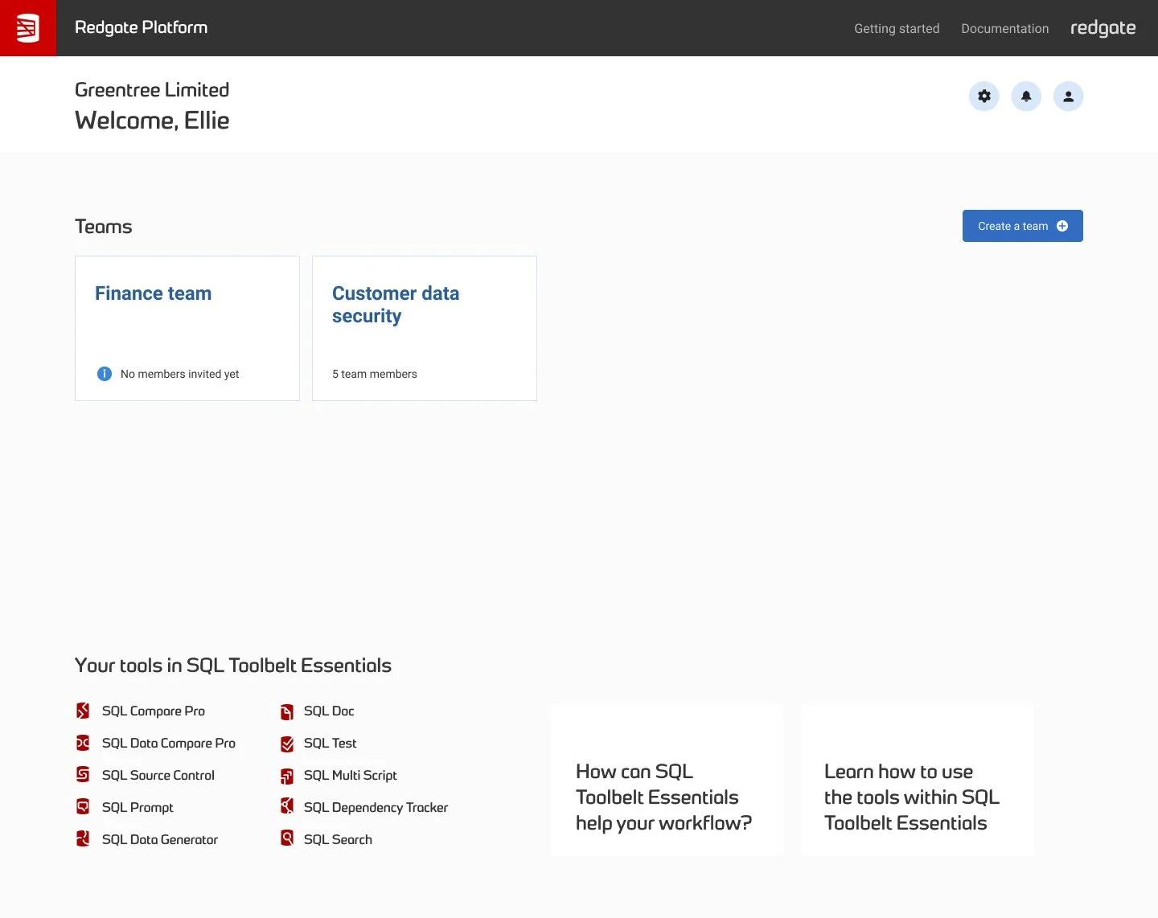The height and width of the screenshot is (918, 1158).
Task: Click the Create a team button
Action: [x=1023, y=226]
